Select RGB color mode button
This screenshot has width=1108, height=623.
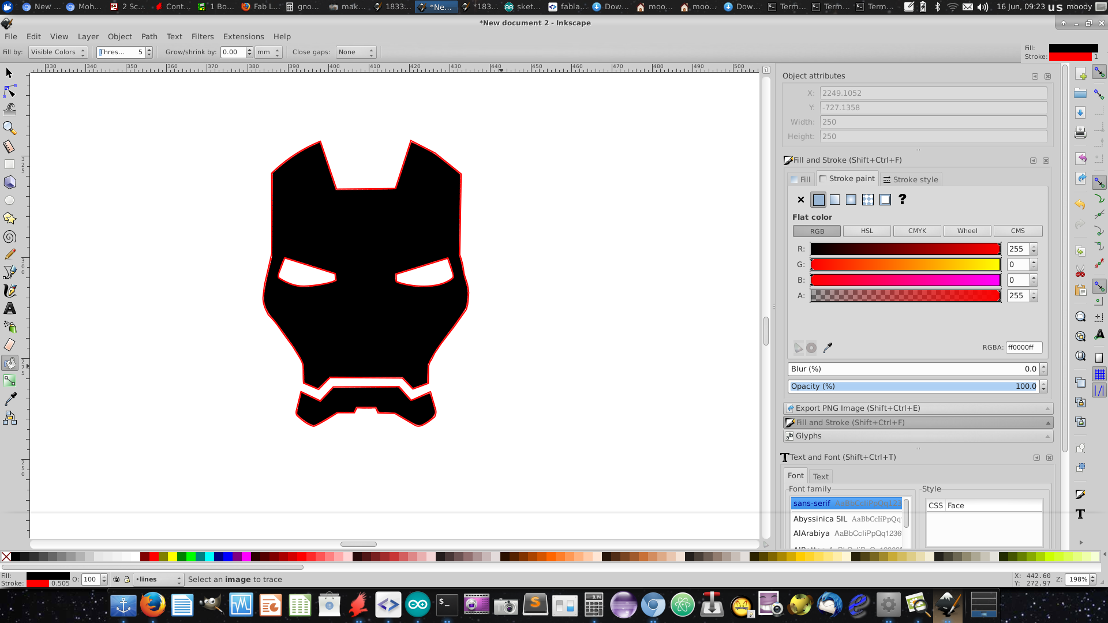click(817, 231)
